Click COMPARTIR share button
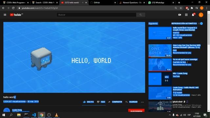Image resolution: width=210 pixels, height=118 pixels. [x=115, y=102]
